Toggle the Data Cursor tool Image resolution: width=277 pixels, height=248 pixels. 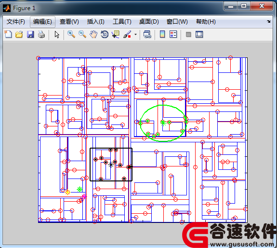pyautogui.click(x=116, y=34)
